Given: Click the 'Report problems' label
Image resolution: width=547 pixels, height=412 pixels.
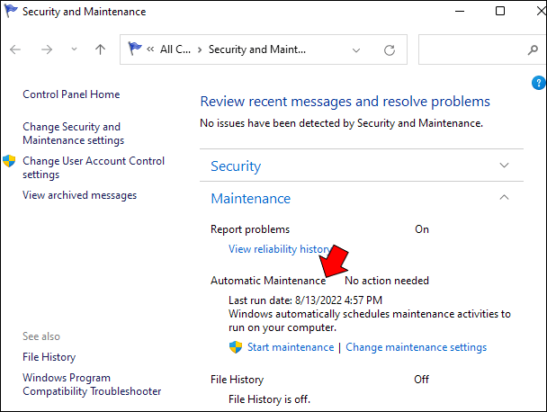Looking at the screenshot, I should click(x=250, y=229).
